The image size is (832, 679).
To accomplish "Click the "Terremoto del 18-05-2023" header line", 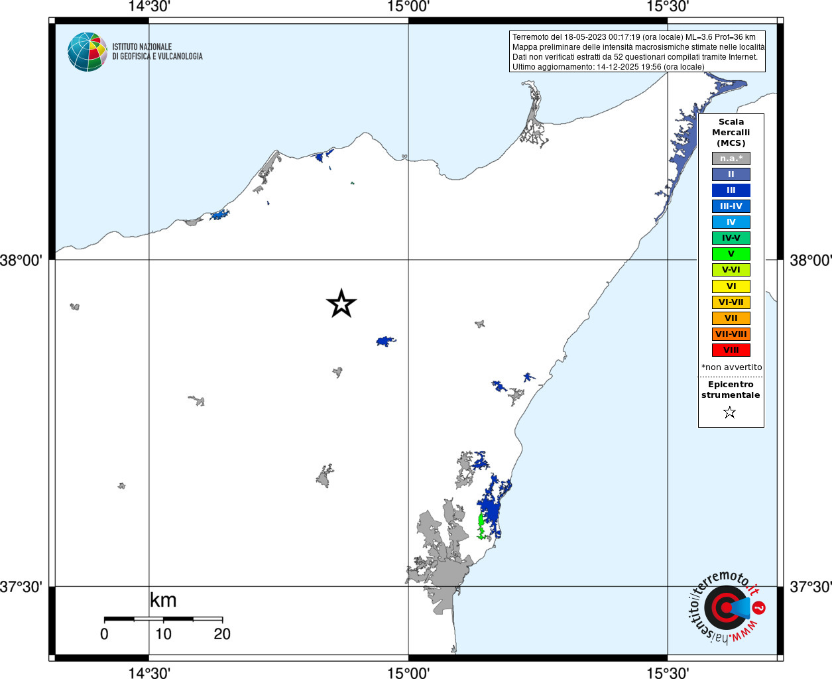I will point(634,37).
